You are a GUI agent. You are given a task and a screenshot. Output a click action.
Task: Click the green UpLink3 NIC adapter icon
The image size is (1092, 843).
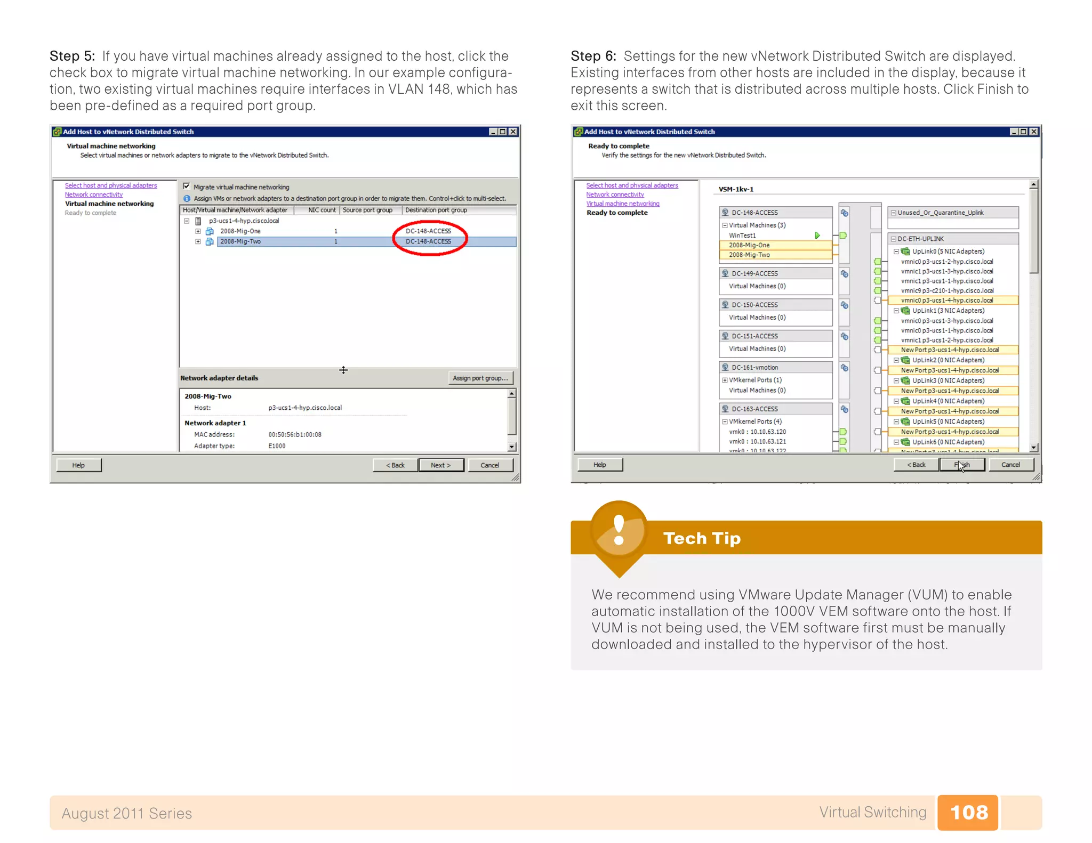point(905,381)
